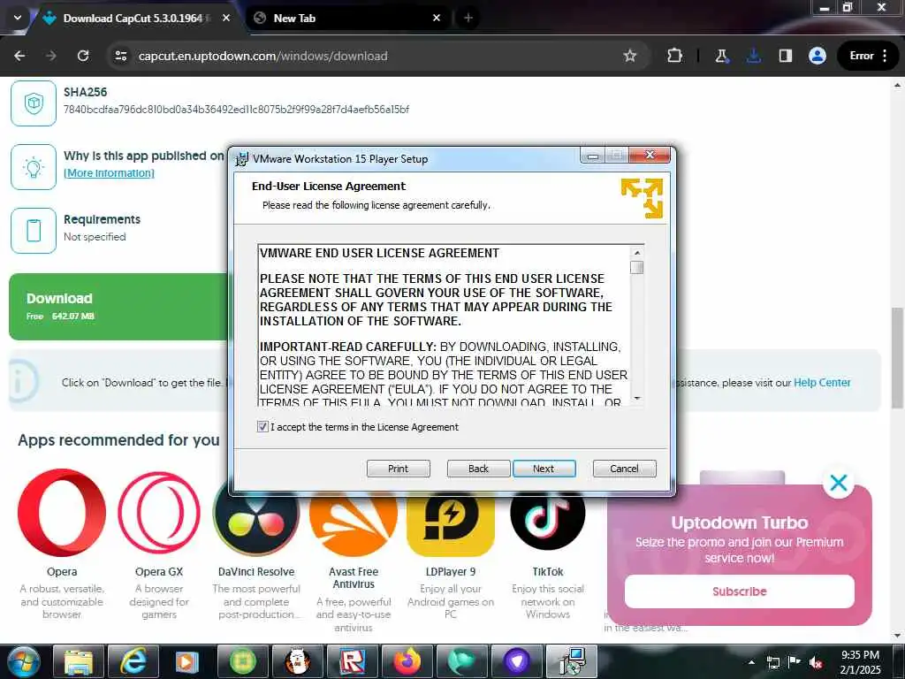Viewport: 905px width, 679px height.
Task: Show browser downloads
Action: (x=753, y=56)
